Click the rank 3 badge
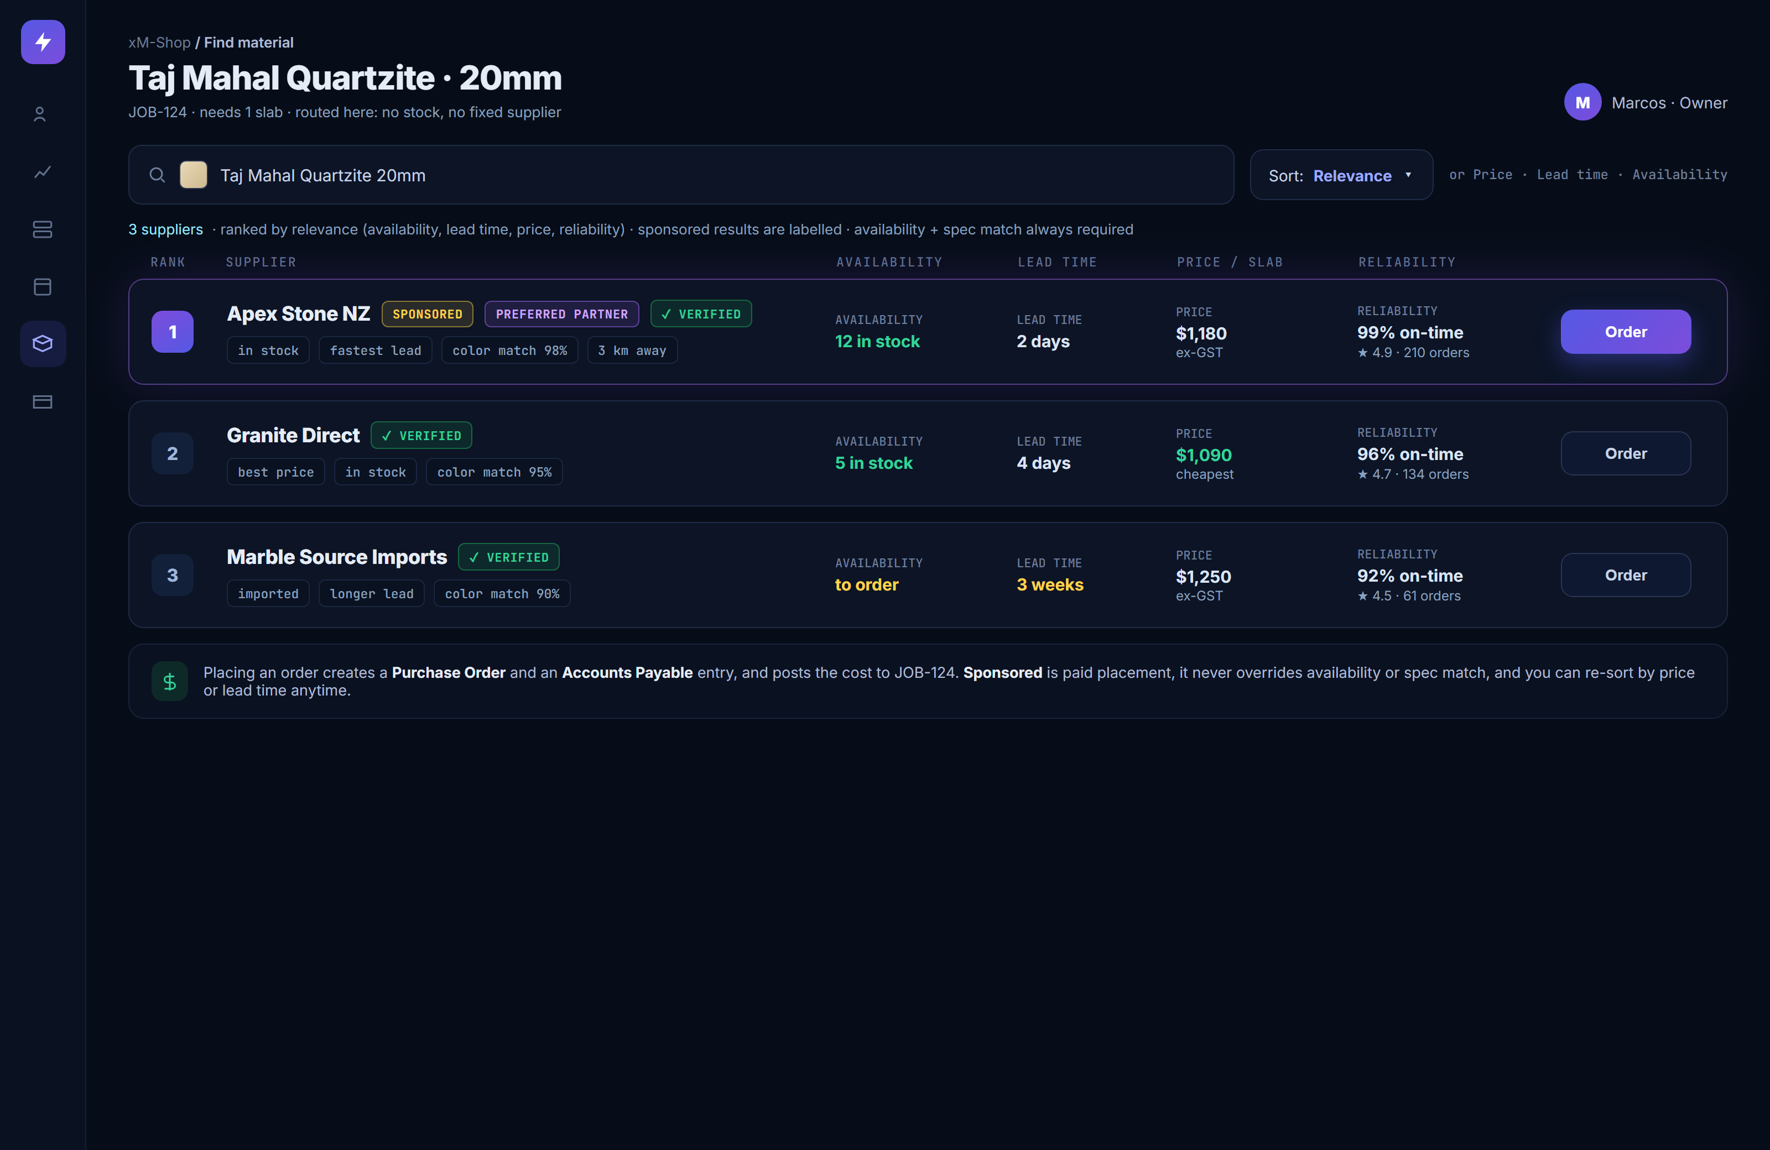Image resolution: width=1770 pixels, height=1150 pixels. click(173, 574)
